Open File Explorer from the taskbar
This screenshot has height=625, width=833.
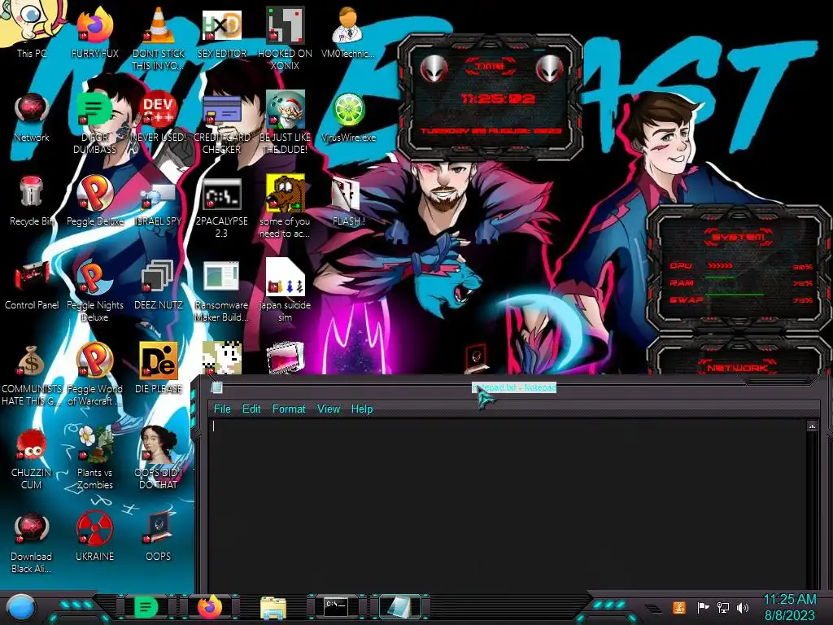point(273,608)
